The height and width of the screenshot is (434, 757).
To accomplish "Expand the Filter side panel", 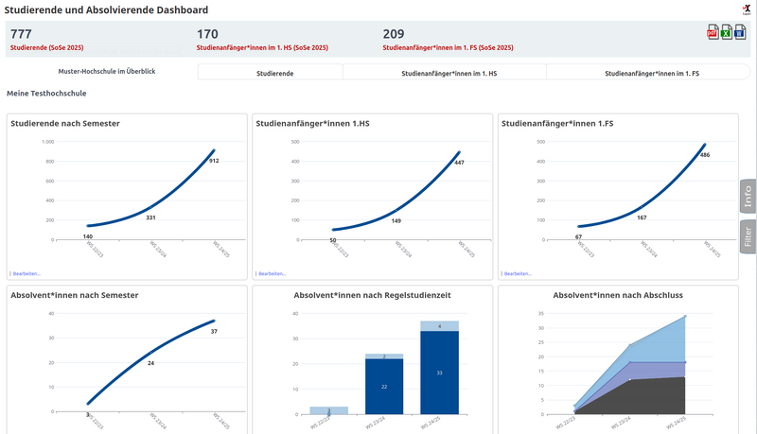I will [x=748, y=236].
